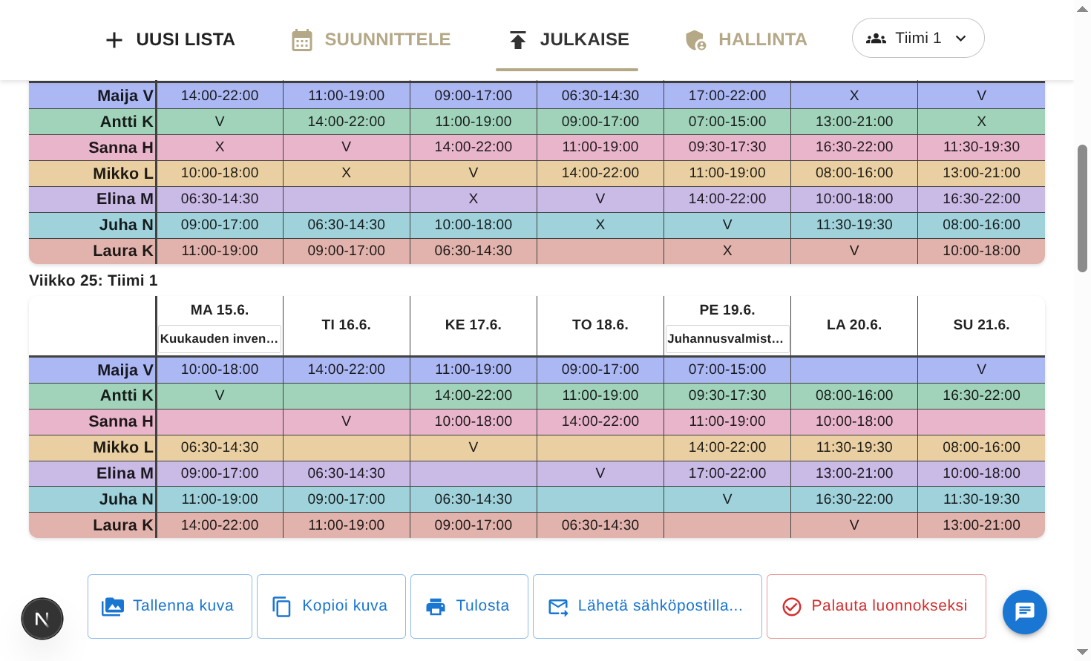Click the PE 19.6. date label
The image size is (1091, 661).
pyautogui.click(x=727, y=310)
